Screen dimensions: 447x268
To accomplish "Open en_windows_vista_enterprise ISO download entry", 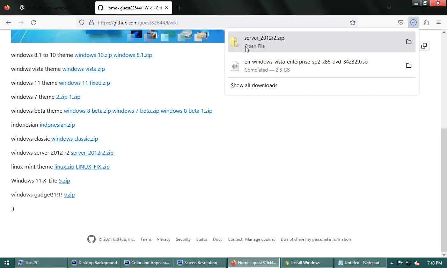I will [321, 66].
